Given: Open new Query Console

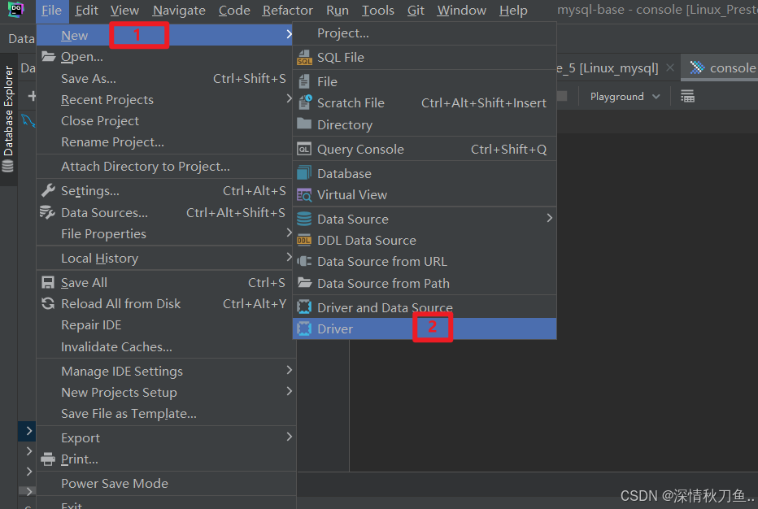Looking at the screenshot, I should (425, 150).
